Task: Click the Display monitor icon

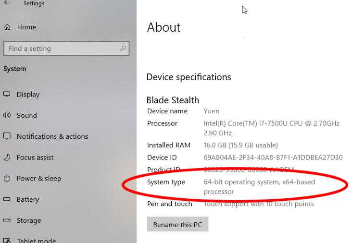Action: click(7, 95)
